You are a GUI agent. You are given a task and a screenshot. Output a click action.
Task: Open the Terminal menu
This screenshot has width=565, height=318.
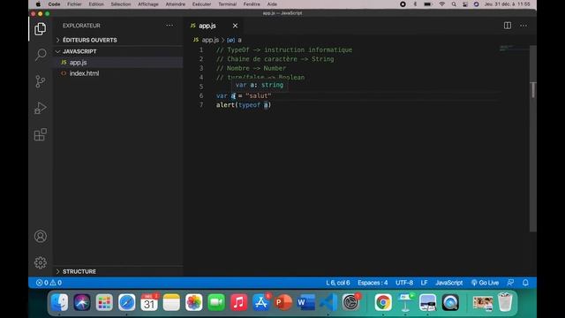coord(228,4)
